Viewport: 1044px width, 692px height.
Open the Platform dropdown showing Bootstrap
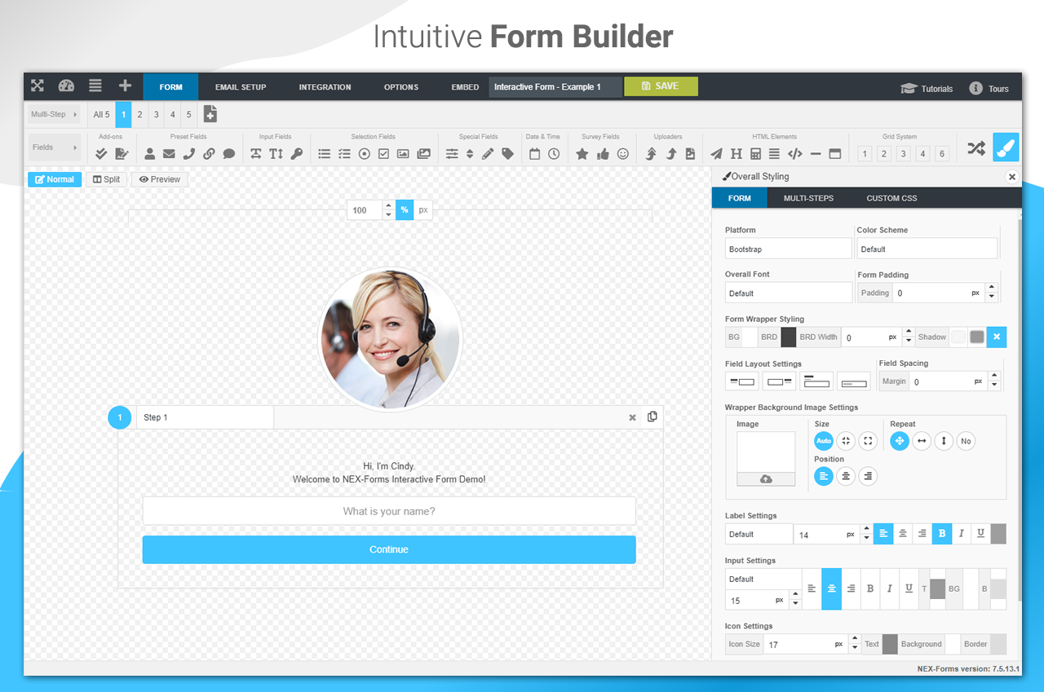(788, 249)
